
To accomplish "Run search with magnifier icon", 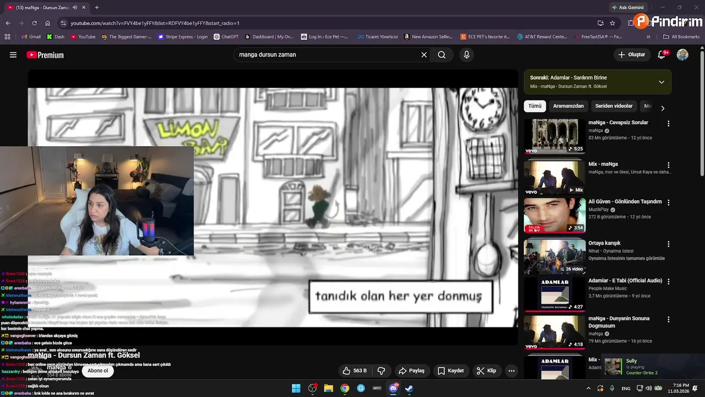I will click(x=442, y=55).
